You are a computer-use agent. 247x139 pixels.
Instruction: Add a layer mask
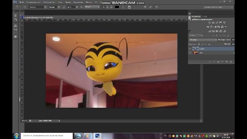218,62
